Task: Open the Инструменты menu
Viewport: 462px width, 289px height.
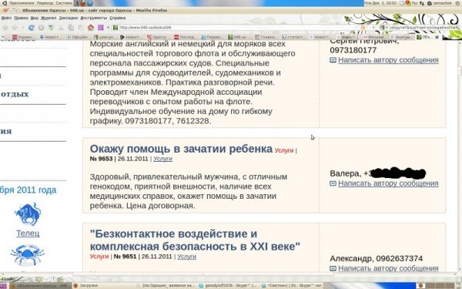Action: pyautogui.click(x=93, y=18)
